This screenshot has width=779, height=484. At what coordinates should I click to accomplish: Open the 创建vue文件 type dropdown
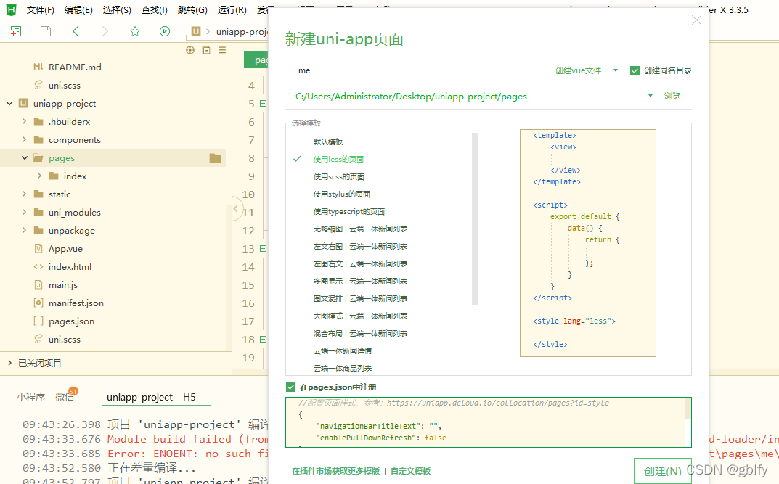tap(615, 70)
